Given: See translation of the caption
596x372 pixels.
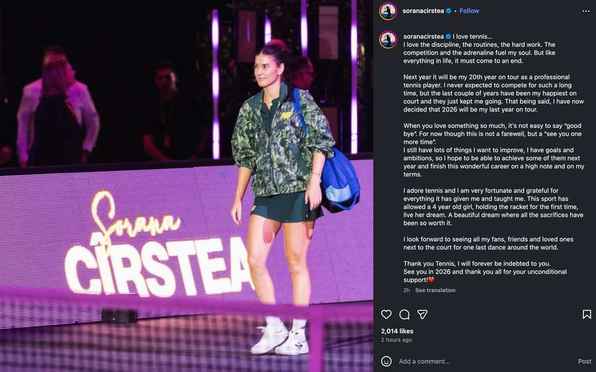Looking at the screenshot, I should tap(435, 290).
